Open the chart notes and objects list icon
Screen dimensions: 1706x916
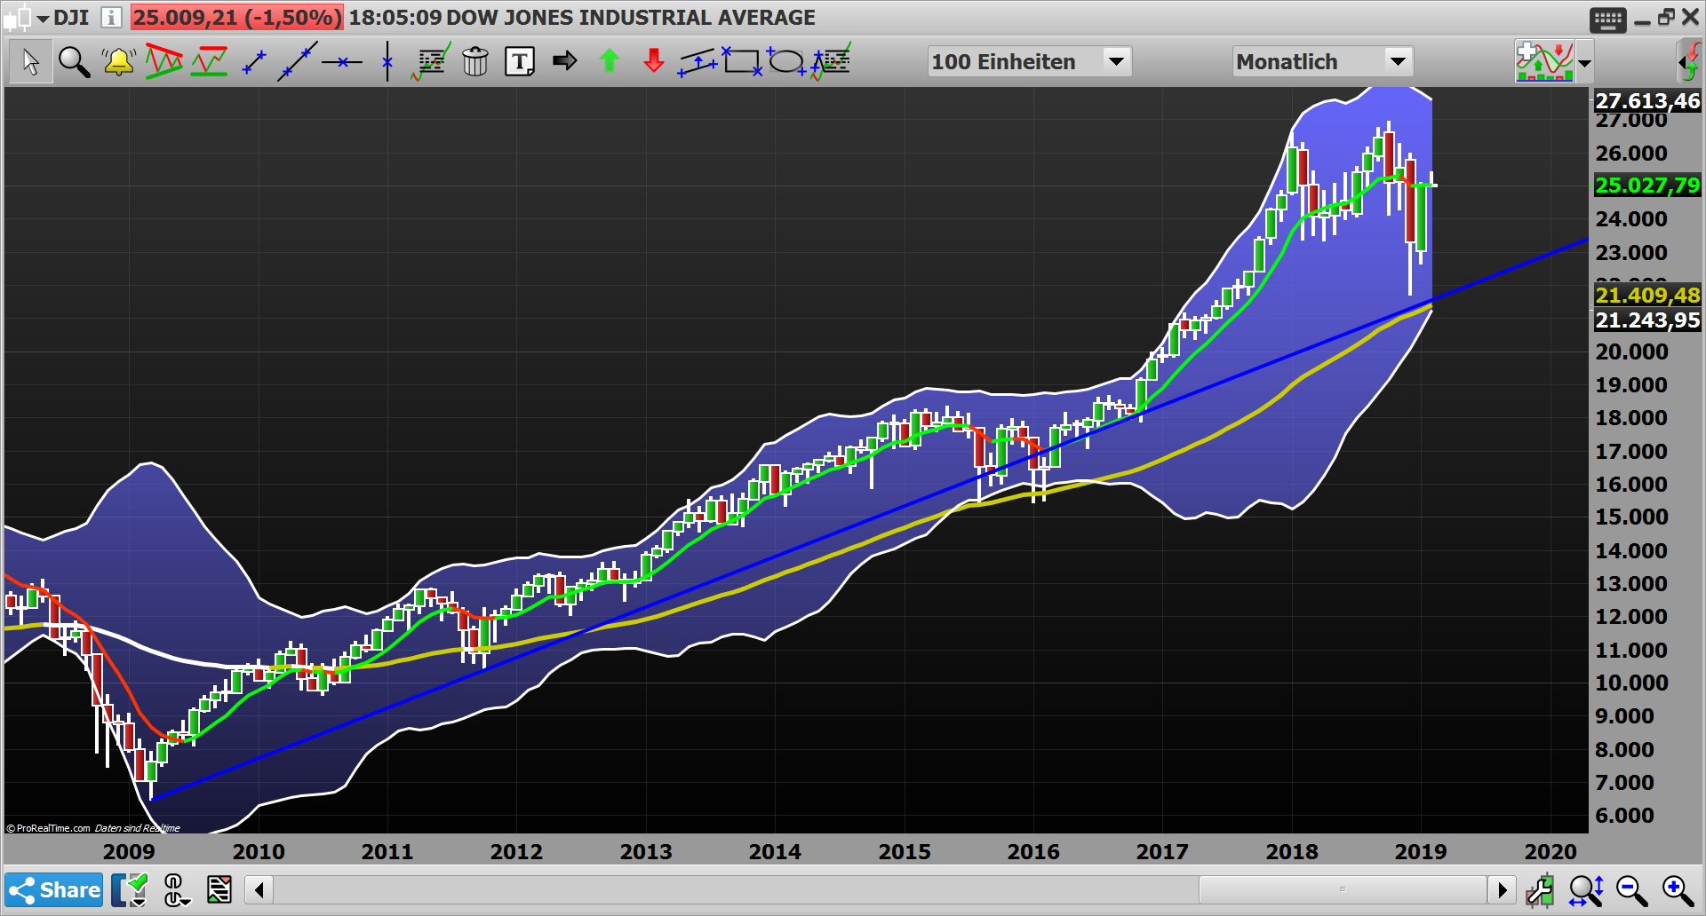[431, 62]
